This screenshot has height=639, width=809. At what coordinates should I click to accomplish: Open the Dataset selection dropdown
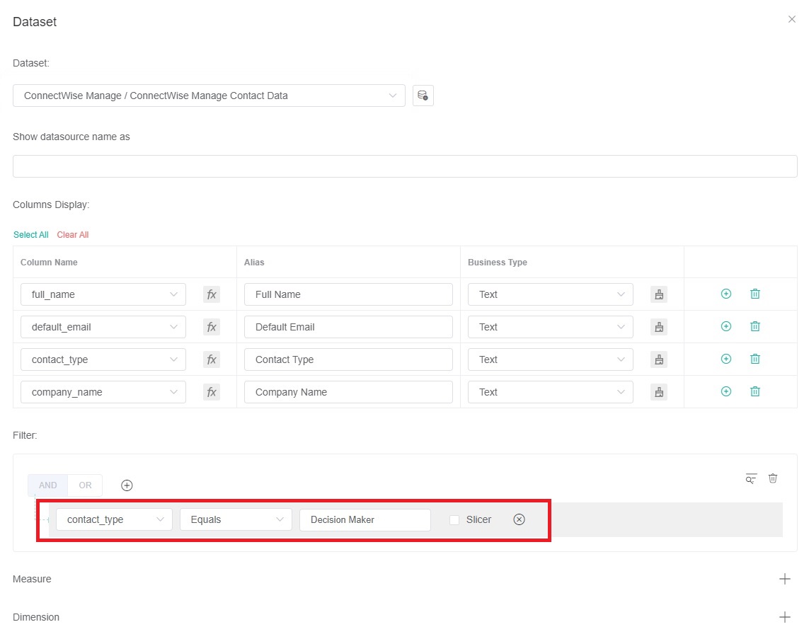[x=208, y=95]
